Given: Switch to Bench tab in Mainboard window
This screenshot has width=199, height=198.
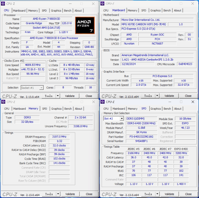Looking at the screenshot, I should tap(167, 10).
